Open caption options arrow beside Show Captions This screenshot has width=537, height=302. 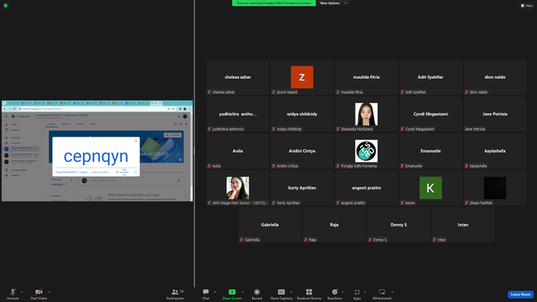click(x=291, y=292)
